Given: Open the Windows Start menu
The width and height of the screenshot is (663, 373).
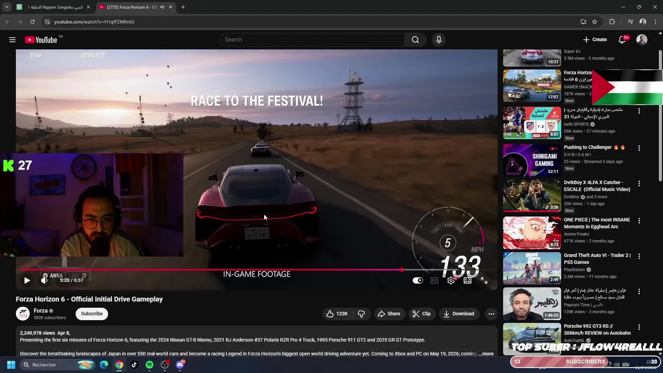Looking at the screenshot, I should click(11, 365).
